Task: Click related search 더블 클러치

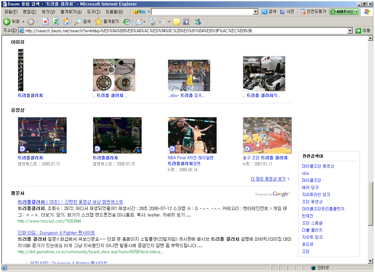Action: pos(312,230)
